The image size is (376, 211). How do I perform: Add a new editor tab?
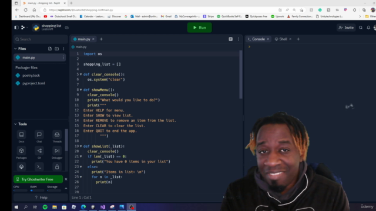pyautogui.click(x=101, y=39)
